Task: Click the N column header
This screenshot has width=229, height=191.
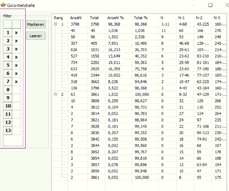Action: (x=162, y=18)
